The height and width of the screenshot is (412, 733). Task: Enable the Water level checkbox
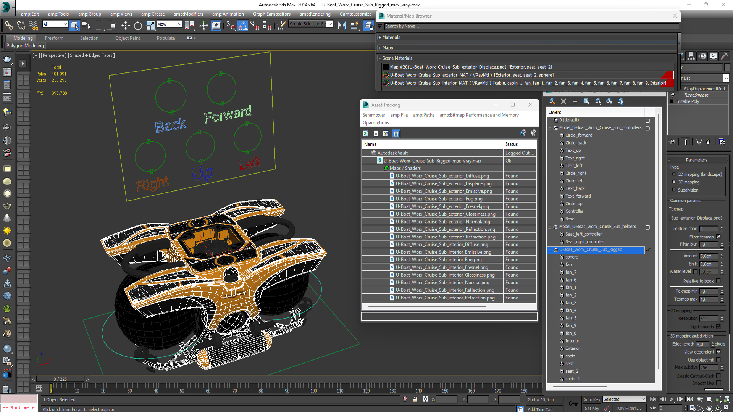[x=696, y=272]
